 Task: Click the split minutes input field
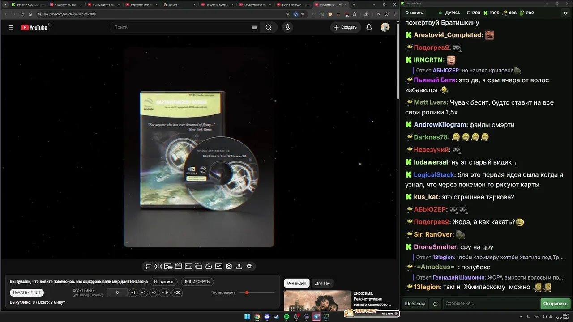click(117, 293)
